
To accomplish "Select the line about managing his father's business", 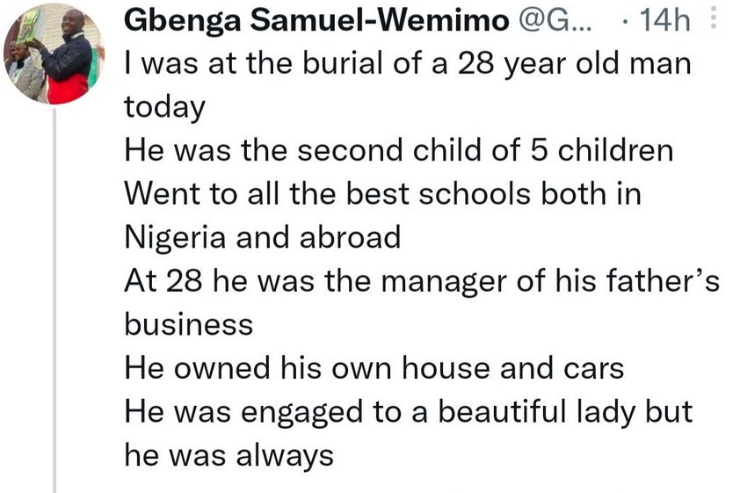I will click(422, 281).
